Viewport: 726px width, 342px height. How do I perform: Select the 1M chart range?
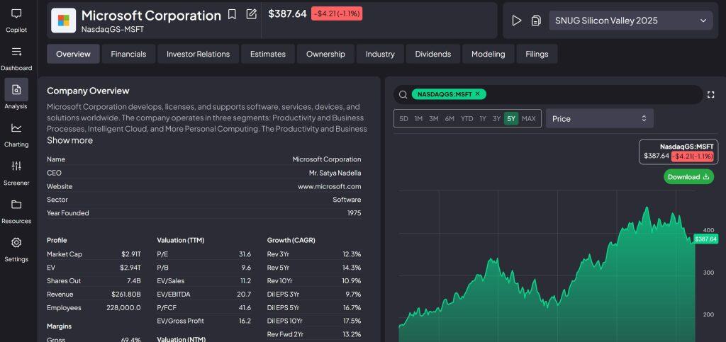tap(418, 119)
